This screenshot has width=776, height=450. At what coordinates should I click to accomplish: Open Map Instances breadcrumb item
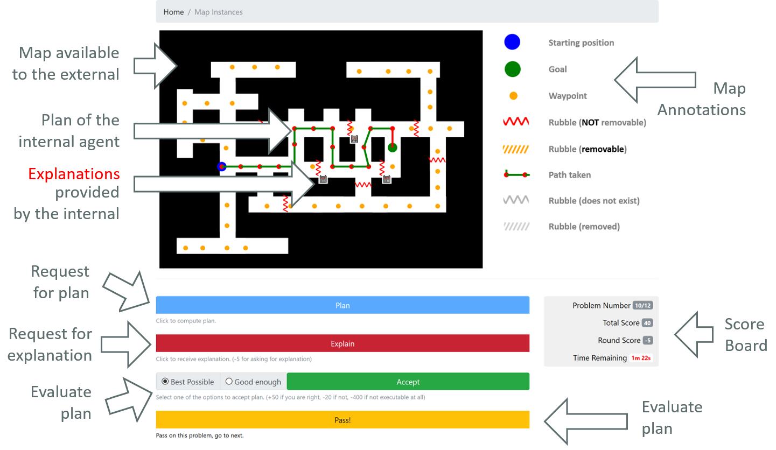click(x=219, y=12)
